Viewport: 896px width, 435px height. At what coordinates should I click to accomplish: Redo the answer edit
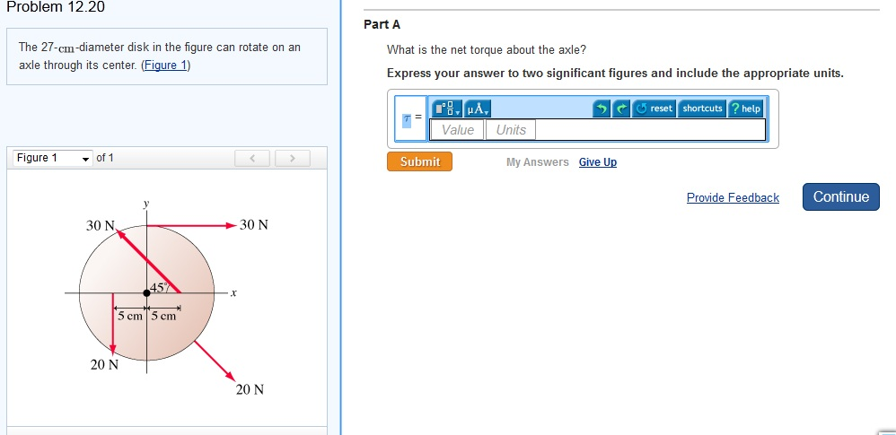pos(620,109)
